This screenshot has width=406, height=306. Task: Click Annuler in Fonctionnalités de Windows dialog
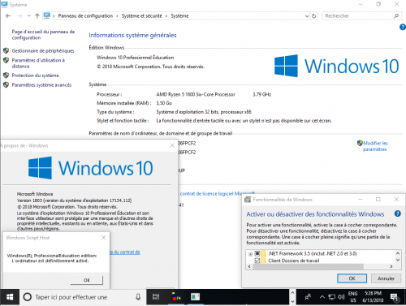[386, 278]
